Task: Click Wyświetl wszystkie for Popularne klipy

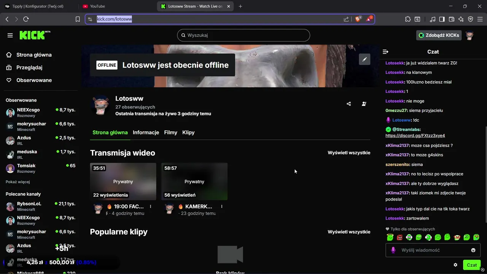Action: tap(349, 232)
